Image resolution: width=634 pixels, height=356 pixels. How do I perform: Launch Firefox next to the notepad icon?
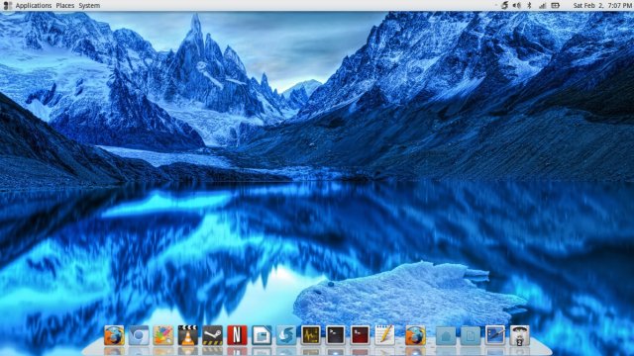click(415, 335)
